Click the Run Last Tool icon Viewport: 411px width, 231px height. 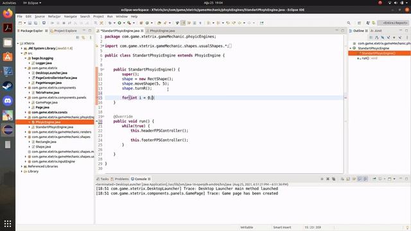click(x=129, y=23)
